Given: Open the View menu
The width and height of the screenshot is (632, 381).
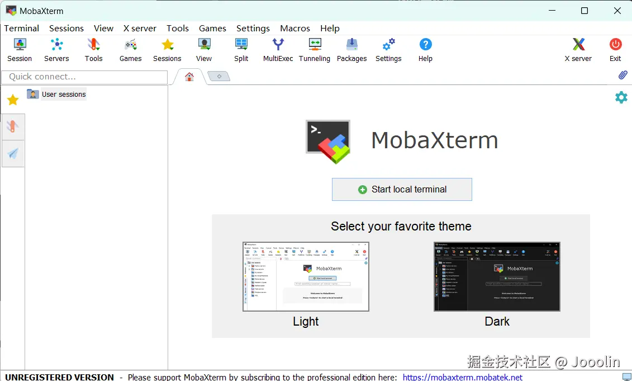Looking at the screenshot, I should pyautogui.click(x=103, y=28).
